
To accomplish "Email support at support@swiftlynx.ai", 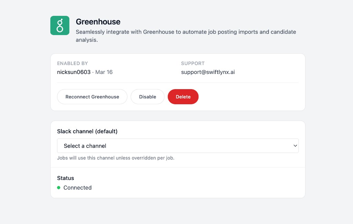I will point(208,72).
